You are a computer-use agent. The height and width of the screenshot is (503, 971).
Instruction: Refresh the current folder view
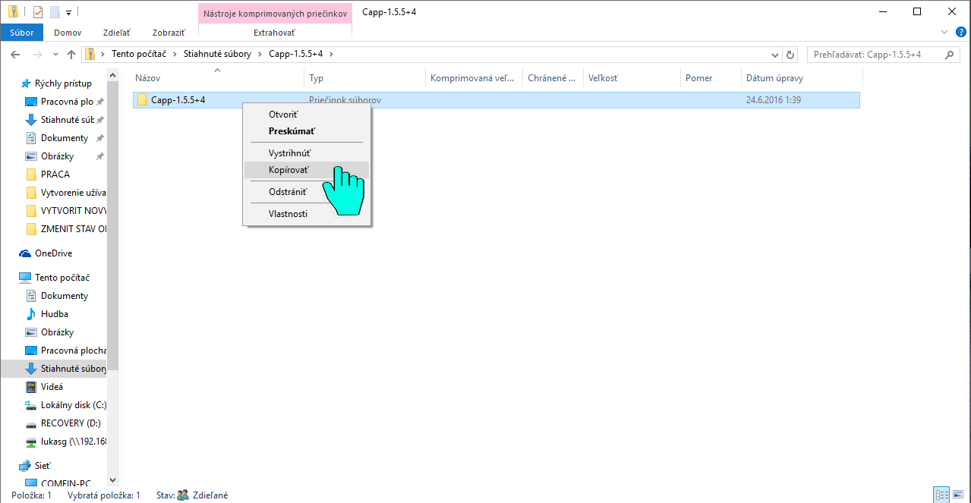point(790,55)
